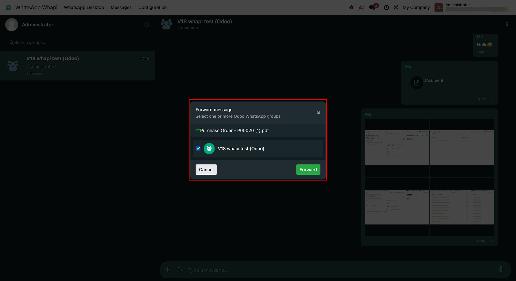Open the AI assistant icon in navbar
The height and width of the screenshot is (281, 516).
click(x=361, y=7)
